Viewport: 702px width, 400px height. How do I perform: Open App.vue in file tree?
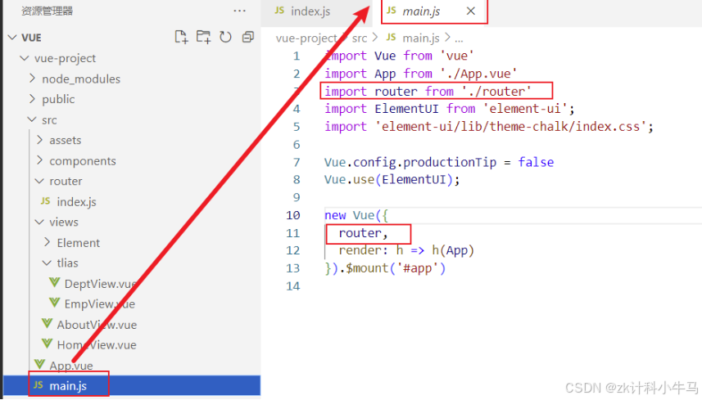(64, 365)
